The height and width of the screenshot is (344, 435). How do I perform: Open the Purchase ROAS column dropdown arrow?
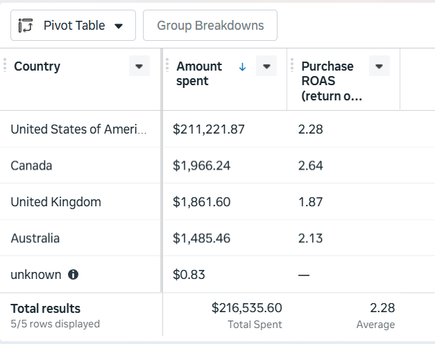tap(379, 66)
